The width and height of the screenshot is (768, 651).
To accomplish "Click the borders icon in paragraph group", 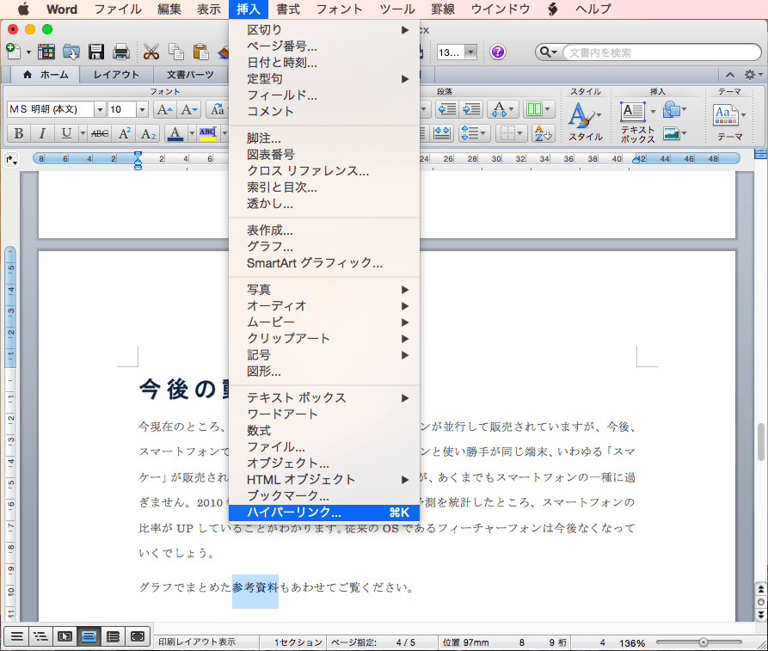I will coord(507,133).
